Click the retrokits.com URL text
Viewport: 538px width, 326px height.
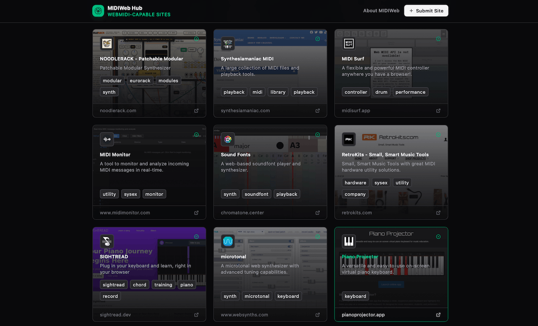point(356,213)
